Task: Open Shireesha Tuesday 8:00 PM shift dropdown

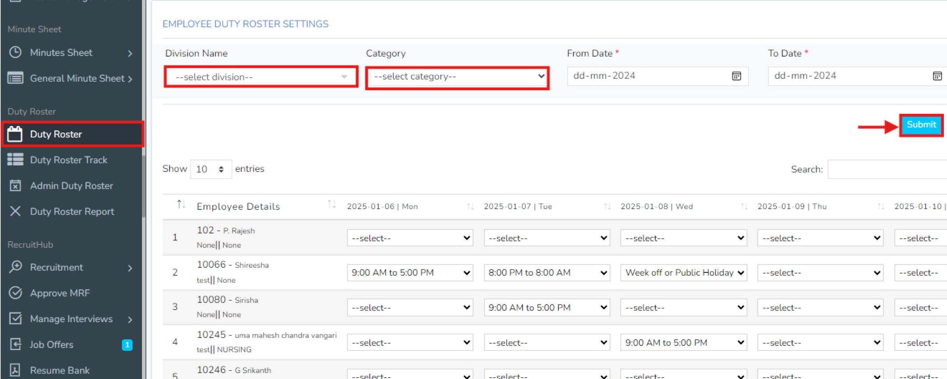Action: pos(547,272)
